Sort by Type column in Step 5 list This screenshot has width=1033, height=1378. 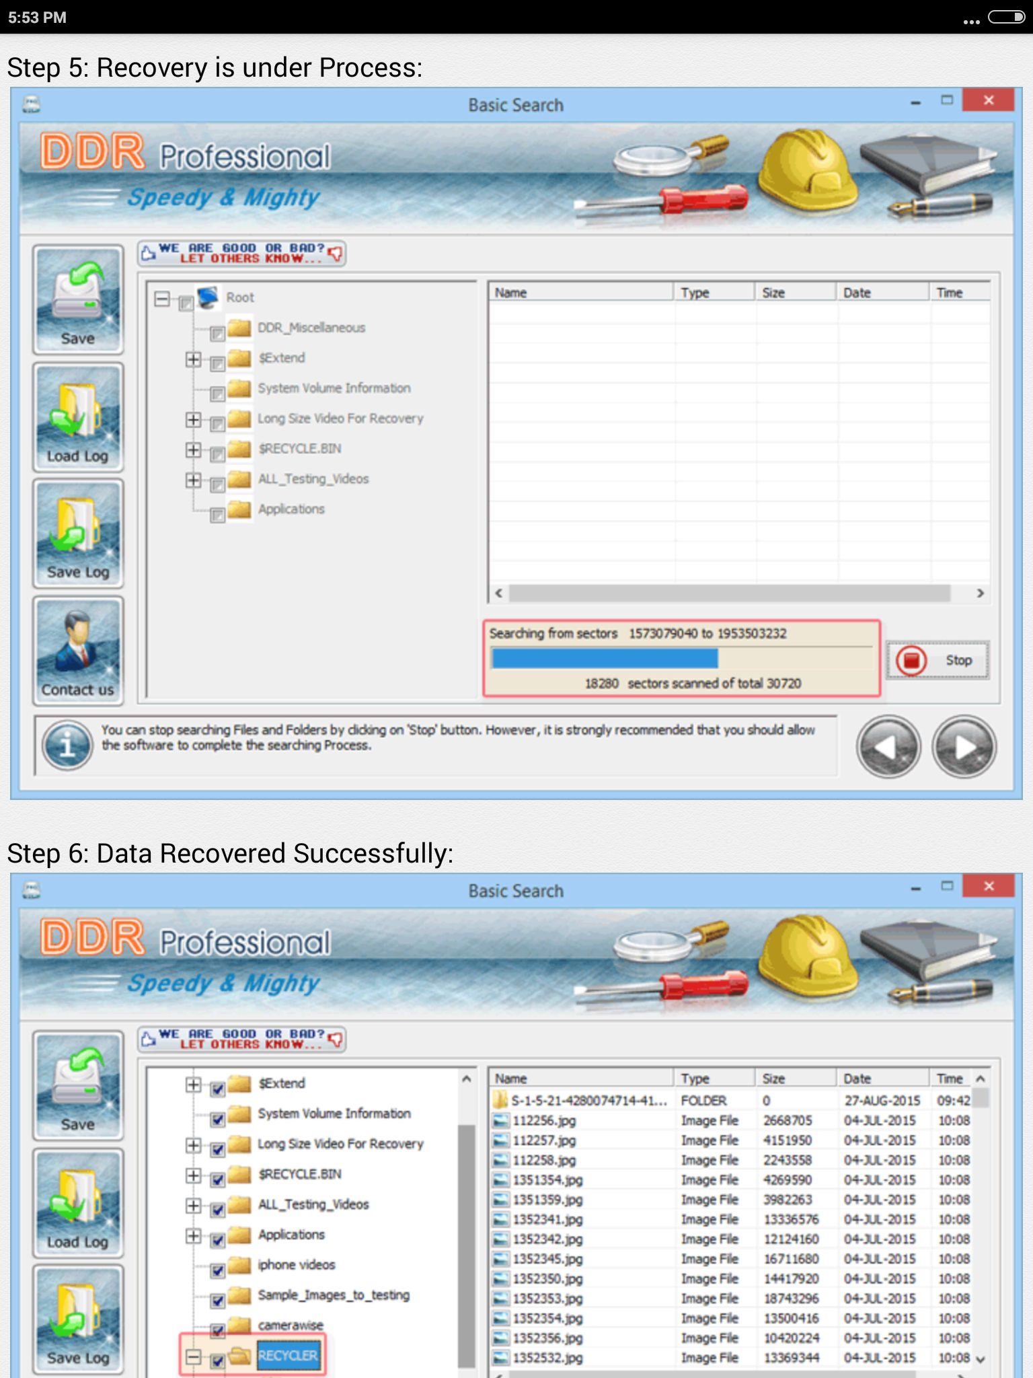point(714,292)
